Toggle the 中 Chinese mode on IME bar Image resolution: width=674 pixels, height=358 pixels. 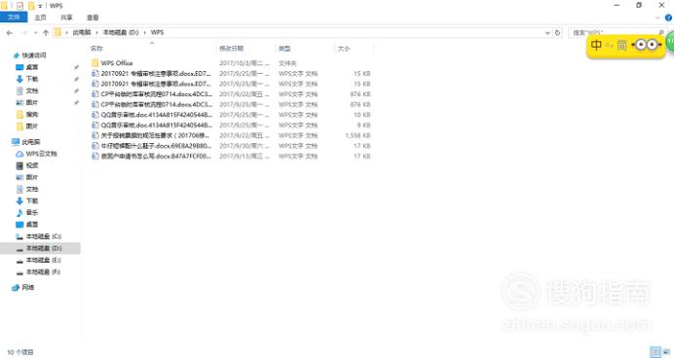coord(596,45)
